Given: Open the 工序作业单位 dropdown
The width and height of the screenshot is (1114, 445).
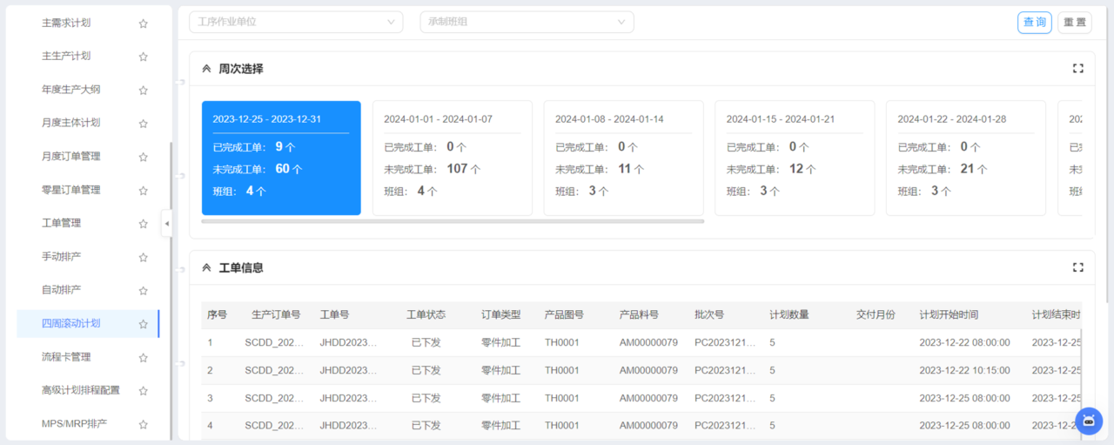Looking at the screenshot, I should click(x=296, y=22).
